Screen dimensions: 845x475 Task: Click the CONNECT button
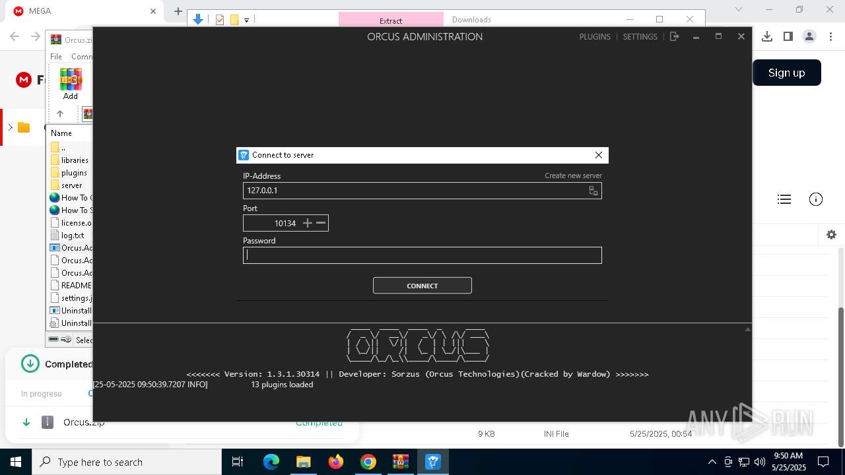[422, 286]
